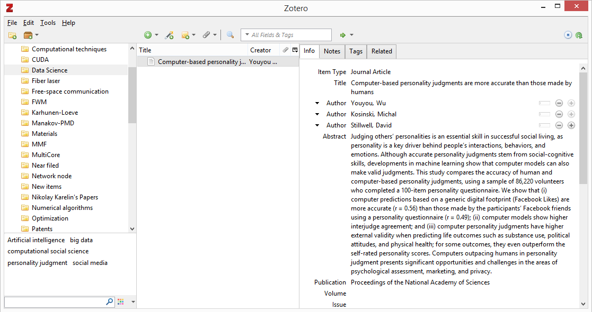Open the Tools menu

tap(48, 23)
